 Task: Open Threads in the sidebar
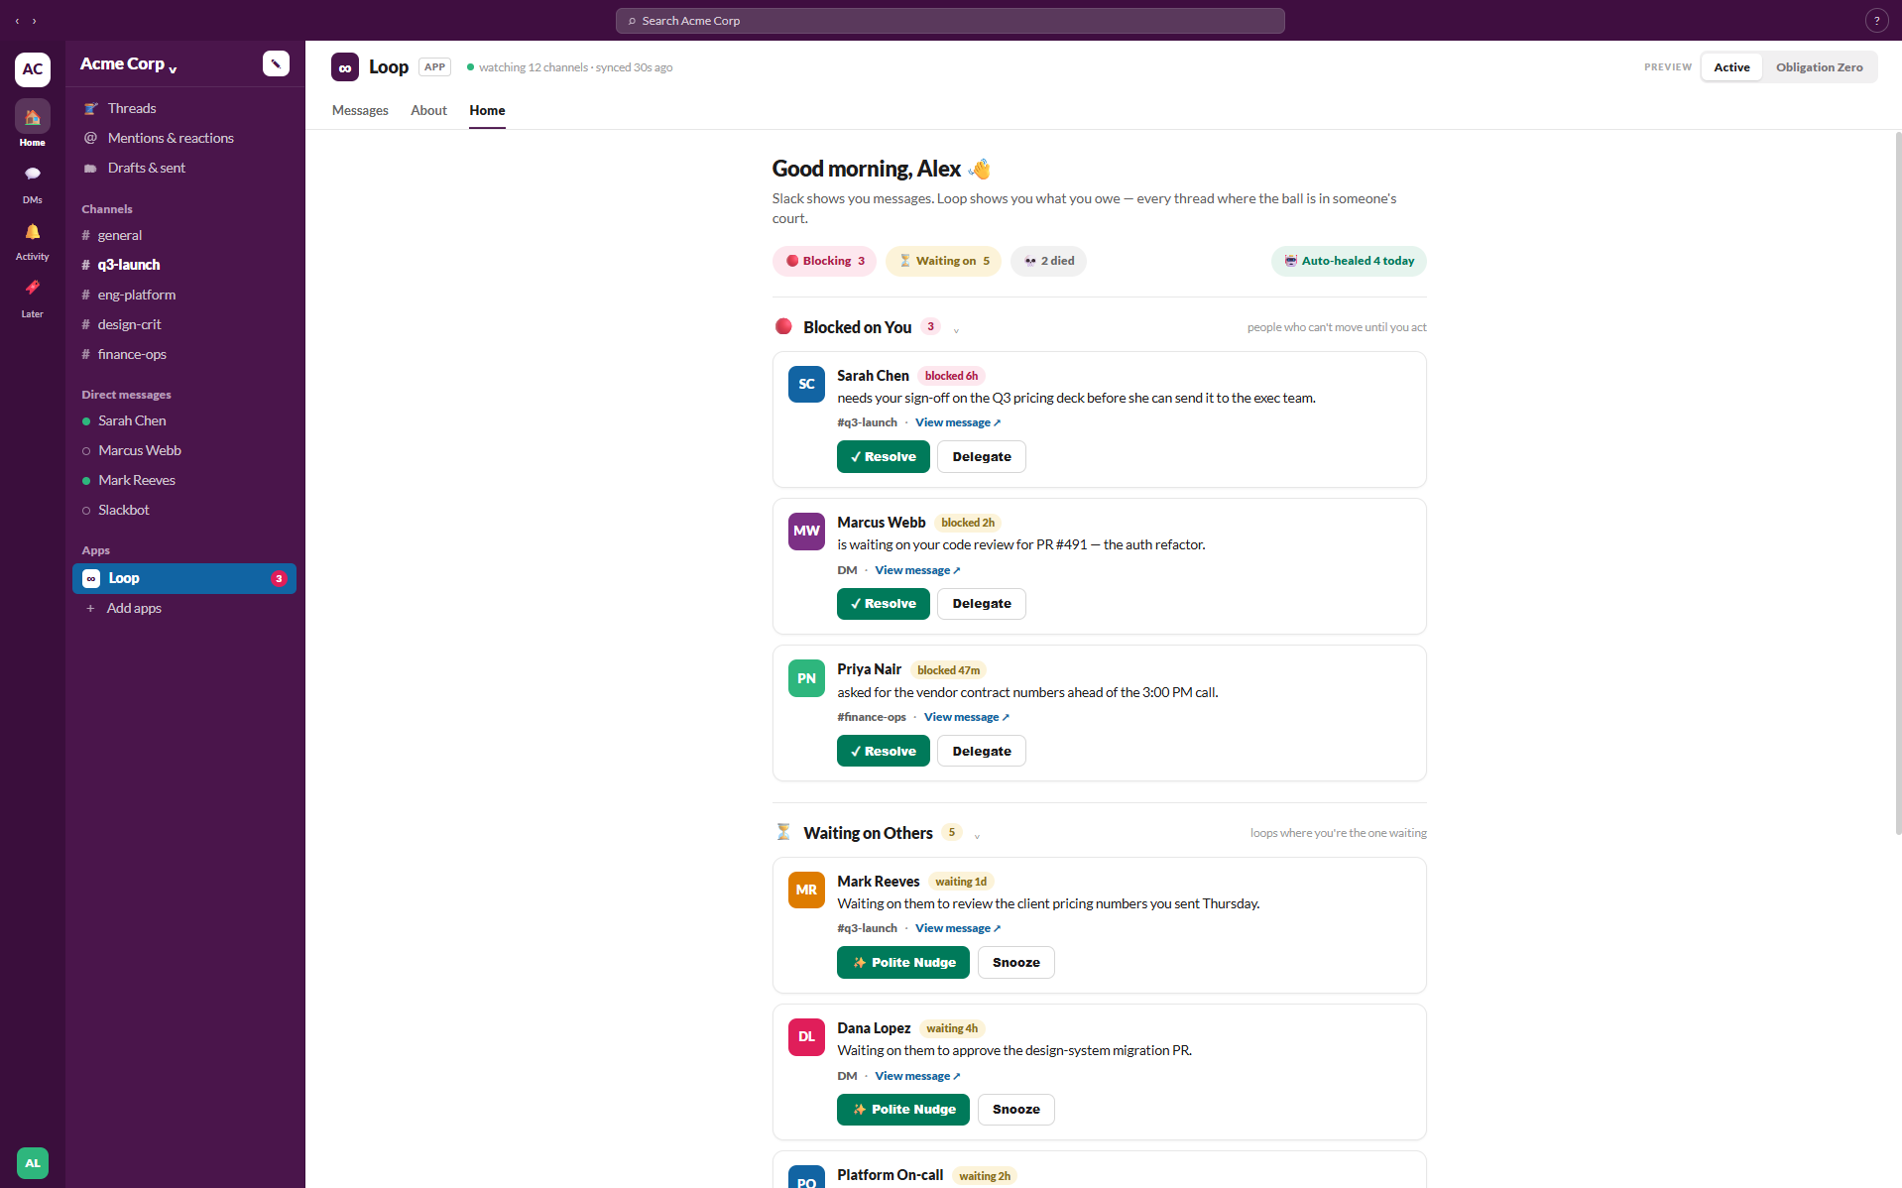(x=184, y=108)
